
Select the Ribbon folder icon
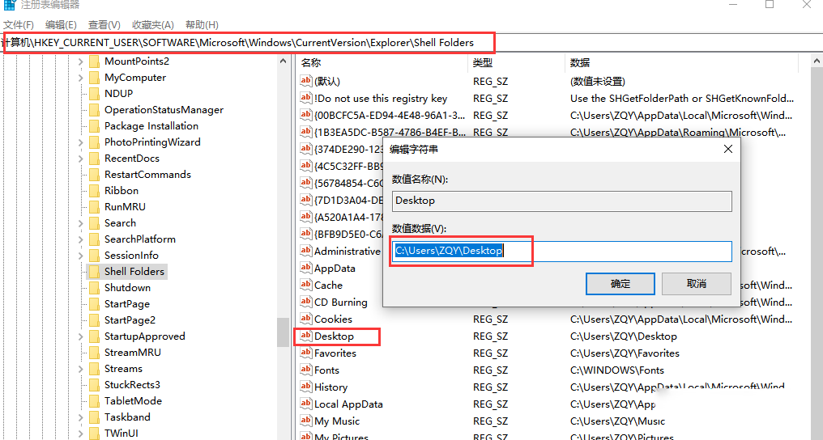point(95,191)
